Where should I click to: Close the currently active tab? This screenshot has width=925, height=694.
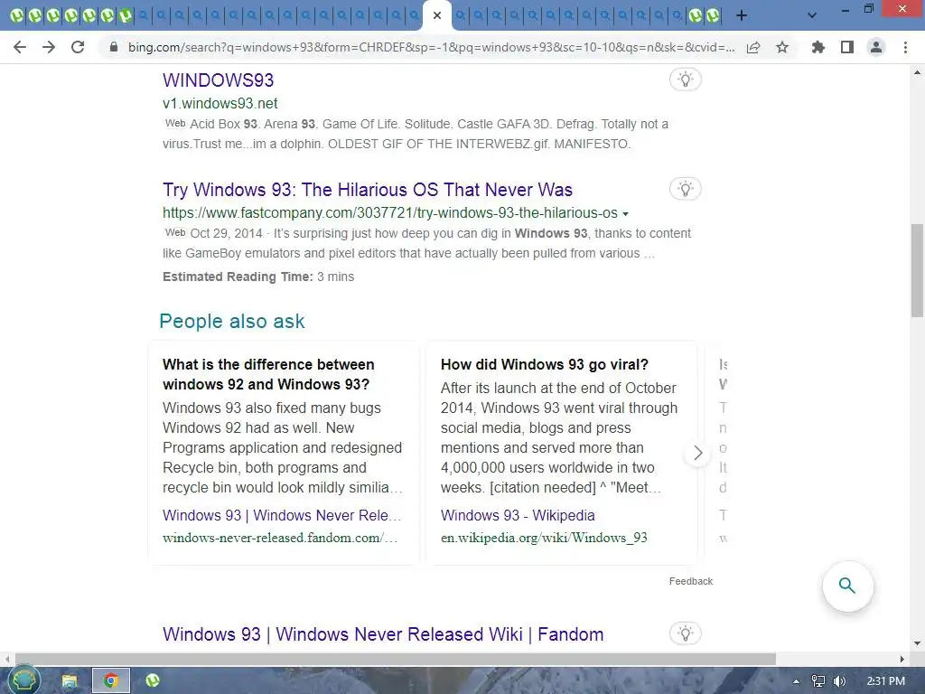tap(437, 15)
